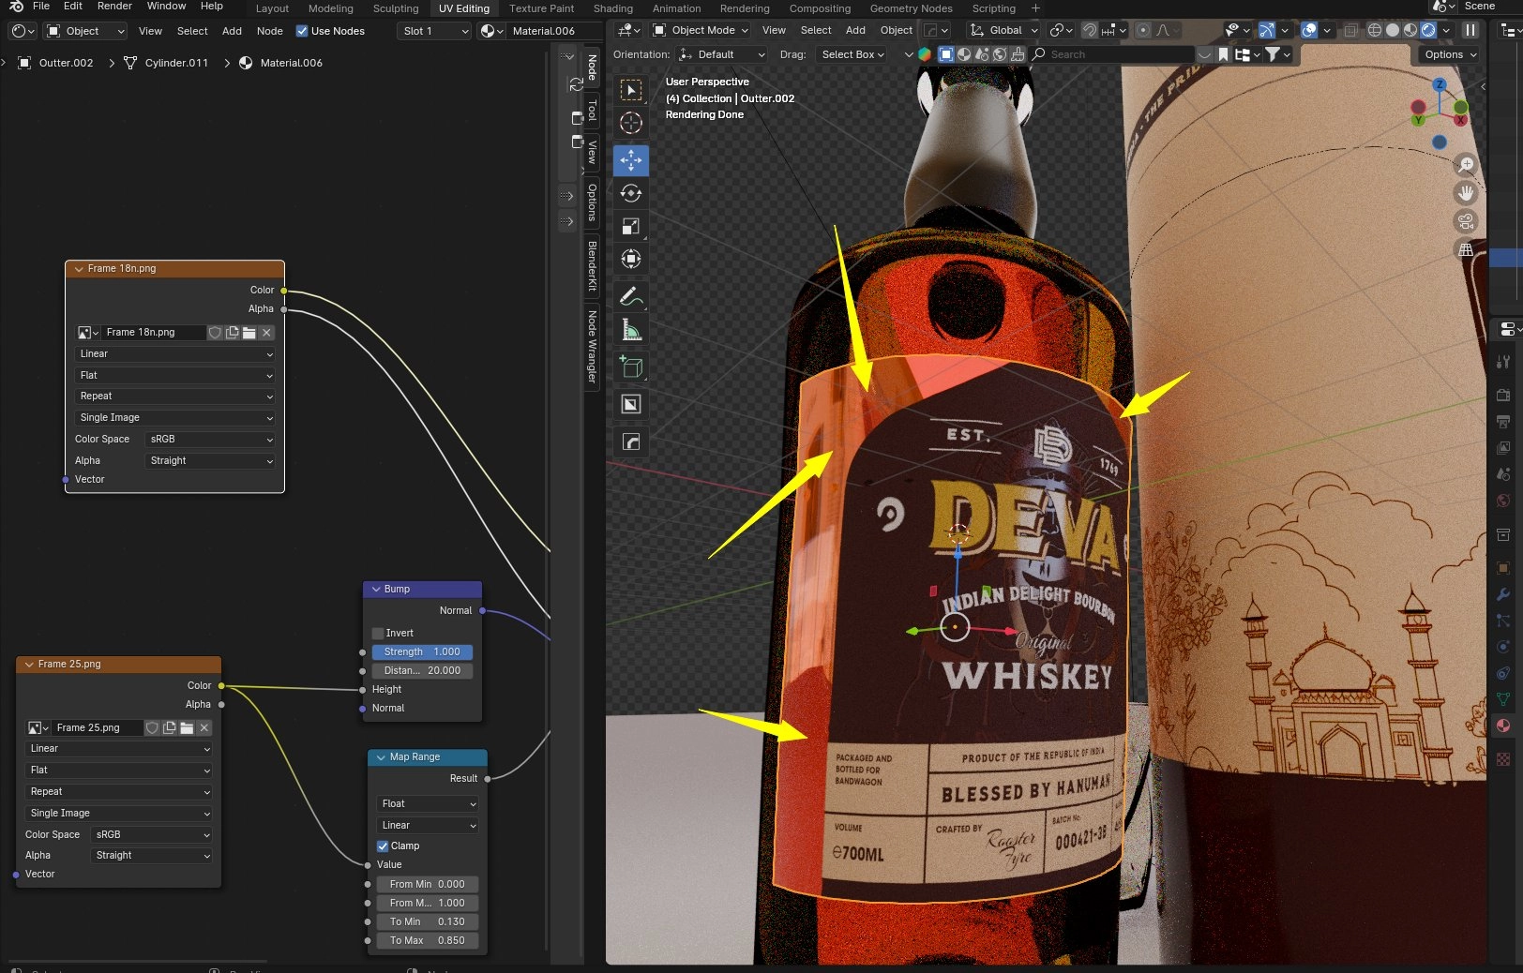Open Color Space dropdown in Frame 18n.png node
1523x973 pixels.
(x=210, y=440)
